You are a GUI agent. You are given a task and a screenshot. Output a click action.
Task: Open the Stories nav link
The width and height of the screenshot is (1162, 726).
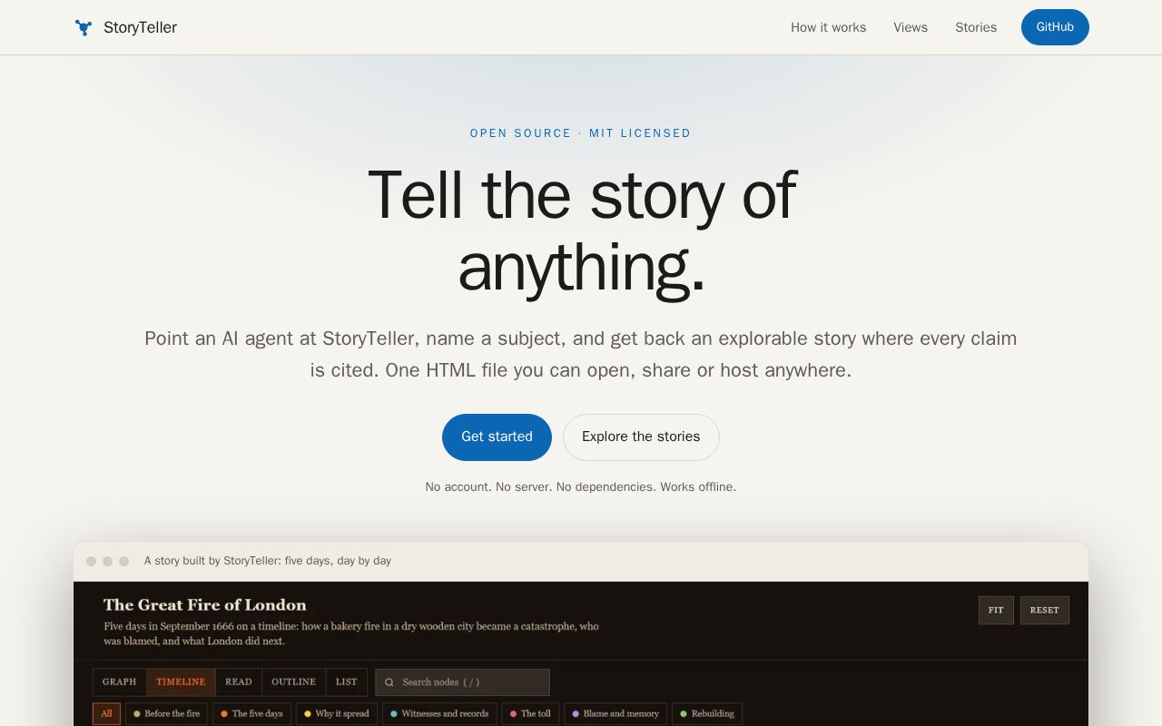(x=976, y=27)
